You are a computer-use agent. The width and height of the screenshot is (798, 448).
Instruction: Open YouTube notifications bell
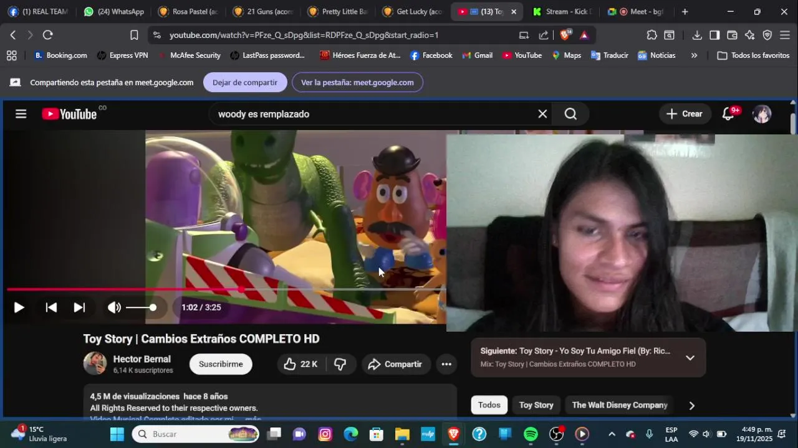pyautogui.click(x=728, y=114)
